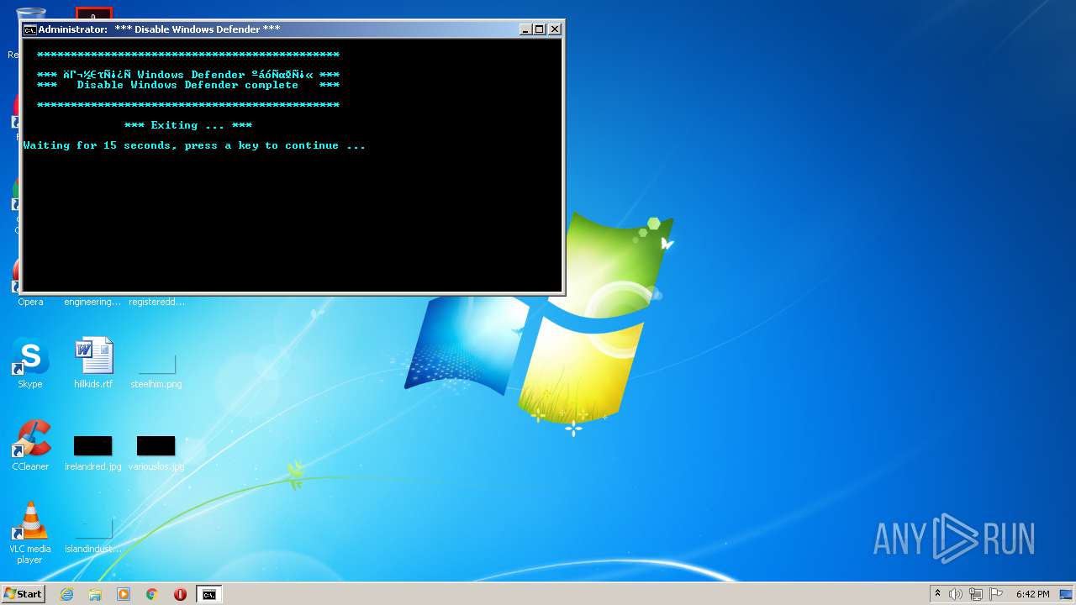Viewport: 1076px width, 605px height.
Task: Open the clock showing 6:42 PM
Action: [1032, 594]
